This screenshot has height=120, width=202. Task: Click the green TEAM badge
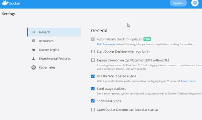147,39
